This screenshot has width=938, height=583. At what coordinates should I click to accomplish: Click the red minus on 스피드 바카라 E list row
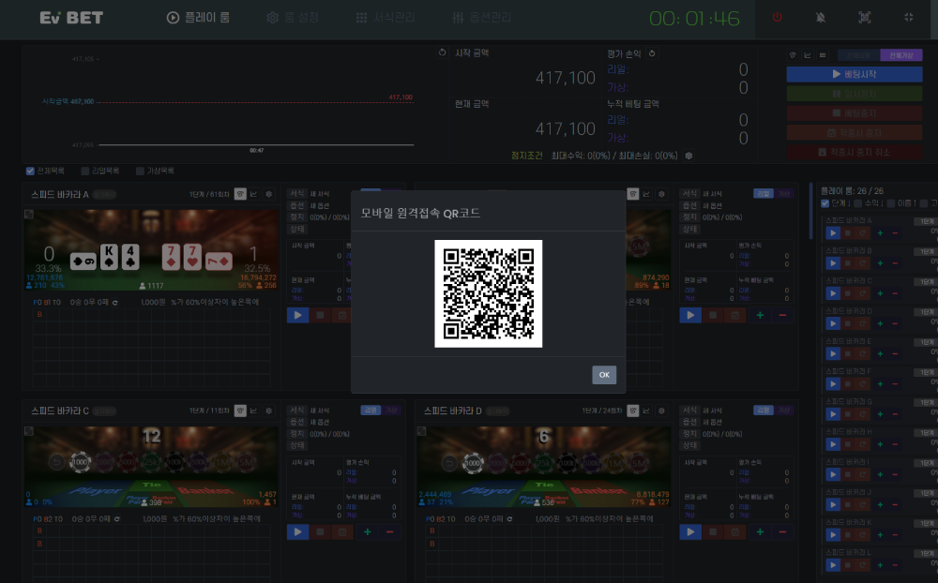pos(895,354)
